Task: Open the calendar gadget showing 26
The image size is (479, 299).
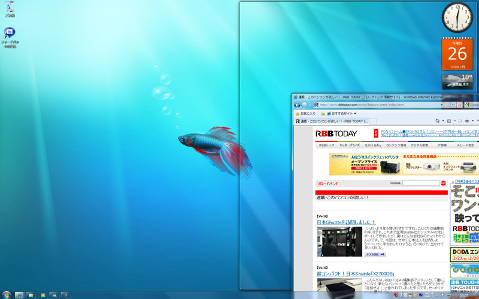Action: coord(457,54)
